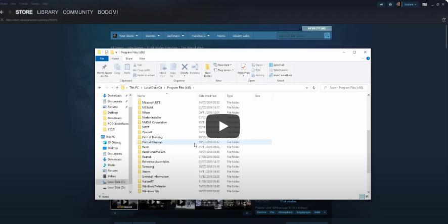Open Steam Labs in store nav
This screenshot has width=448, height=224.
[x=241, y=36]
